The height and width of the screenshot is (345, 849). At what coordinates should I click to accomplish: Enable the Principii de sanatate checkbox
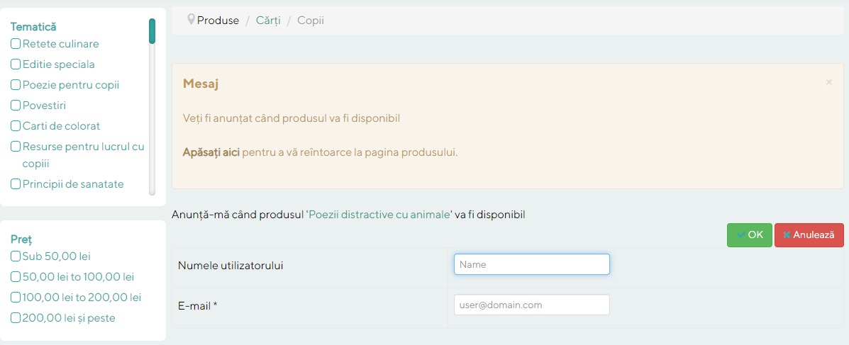click(x=16, y=184)
